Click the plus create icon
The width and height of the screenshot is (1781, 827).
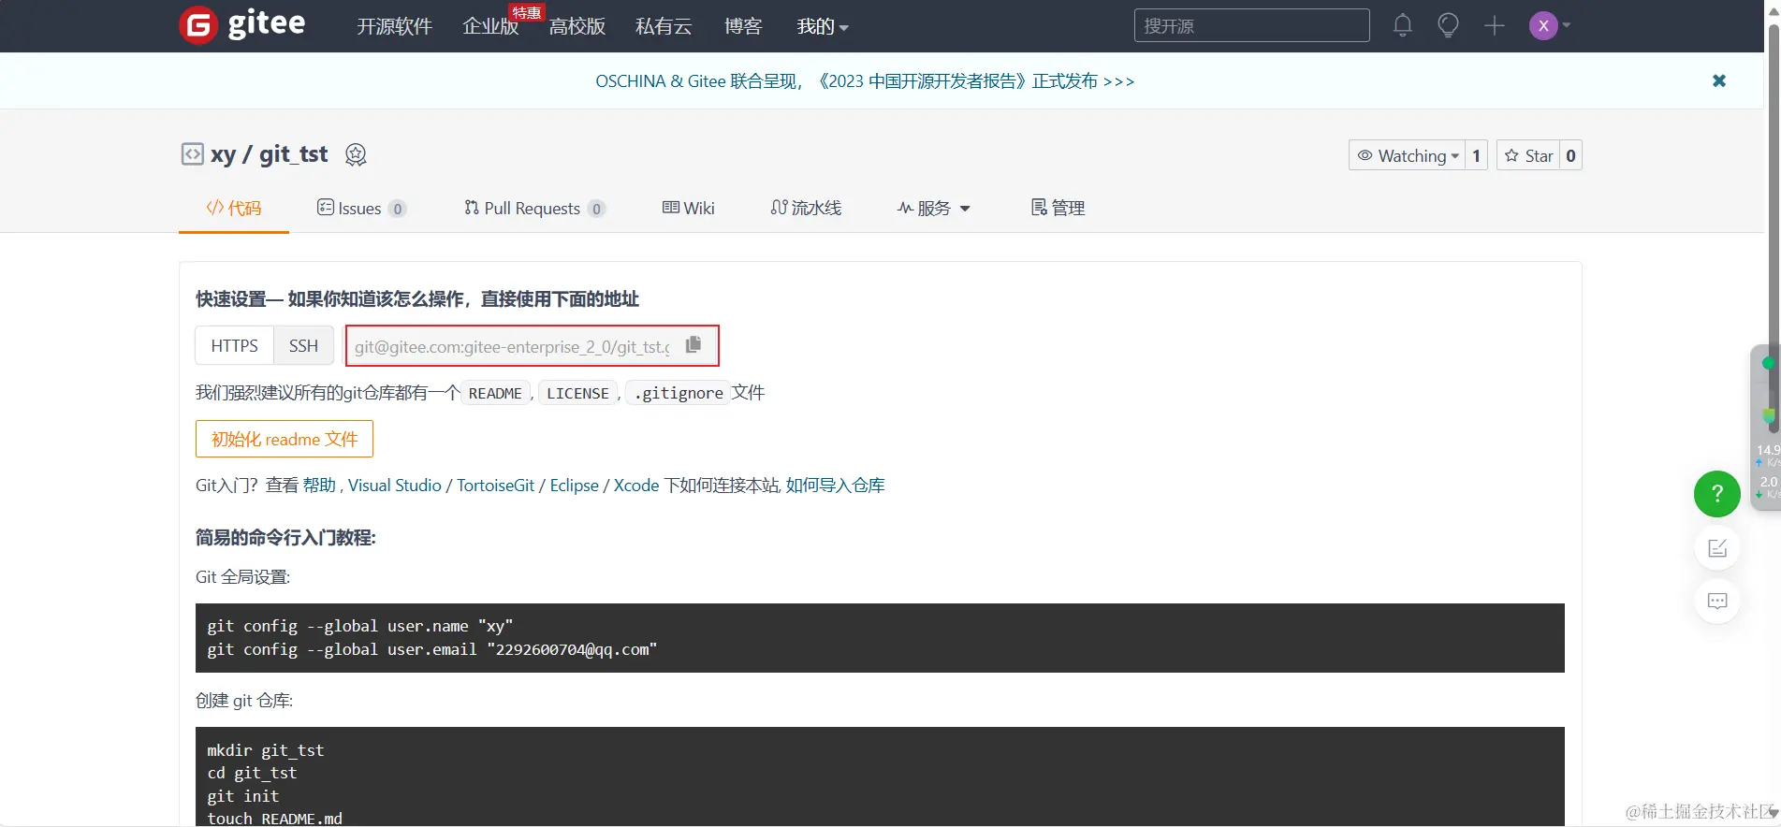(x=1495, y=25)
